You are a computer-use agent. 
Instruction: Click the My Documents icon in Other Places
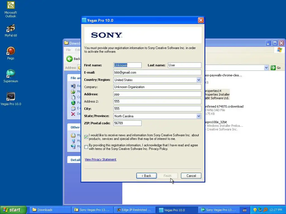point(73,135)
